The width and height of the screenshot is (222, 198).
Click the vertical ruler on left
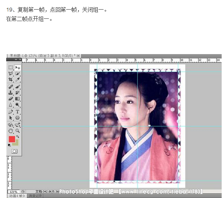10,173
